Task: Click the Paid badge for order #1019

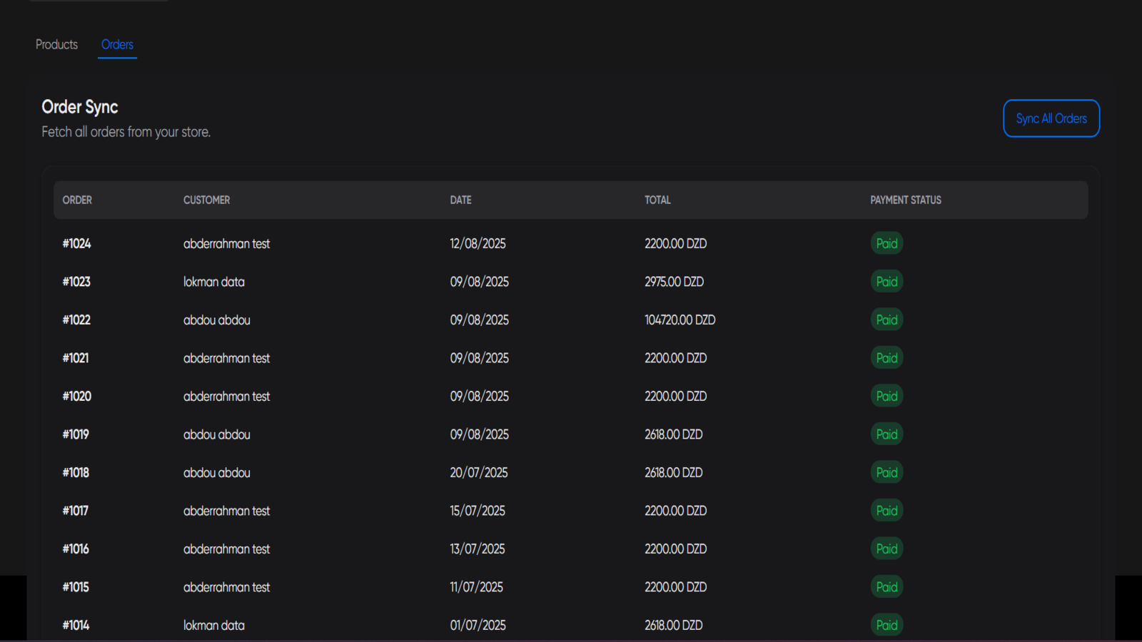Action: click(886, 434)
